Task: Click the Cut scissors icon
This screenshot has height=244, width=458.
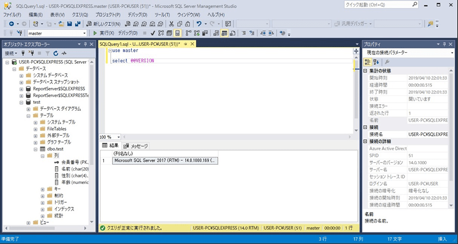Action: [x=171, y=24]
